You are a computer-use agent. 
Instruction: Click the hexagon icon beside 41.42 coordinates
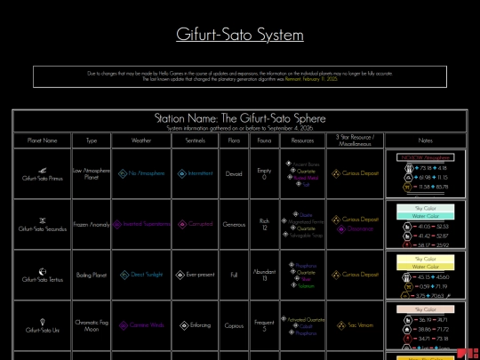tap(407, 236)
